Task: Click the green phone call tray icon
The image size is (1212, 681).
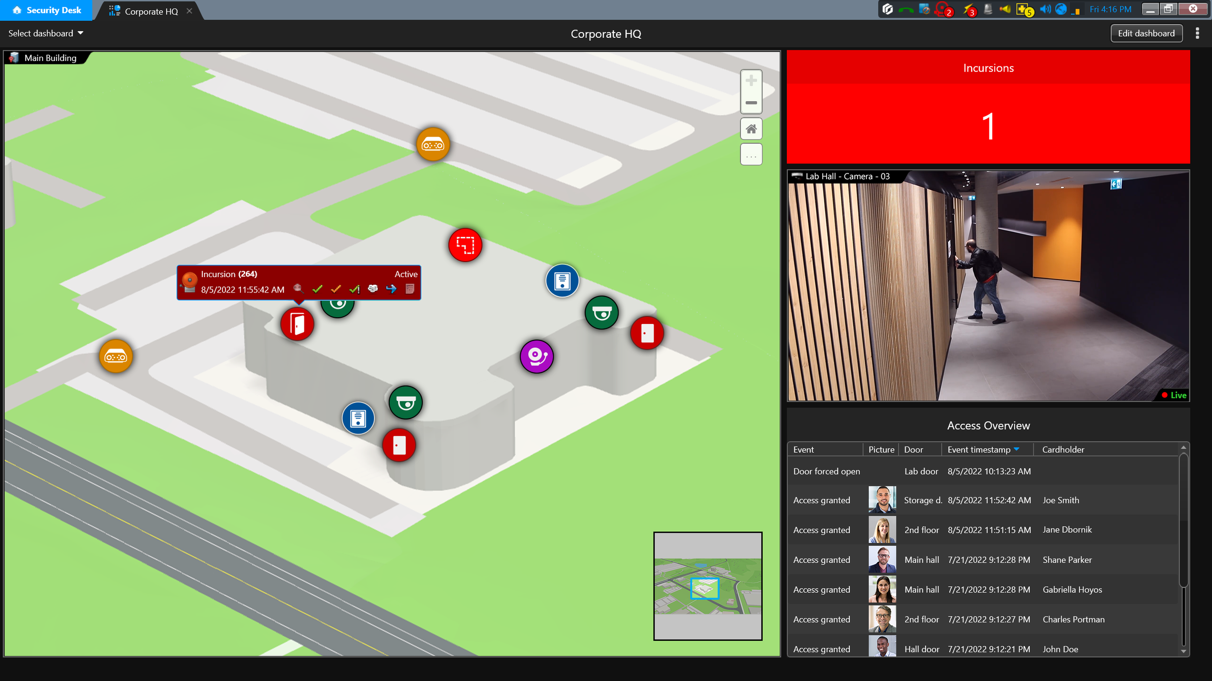Action: point(906,10)
